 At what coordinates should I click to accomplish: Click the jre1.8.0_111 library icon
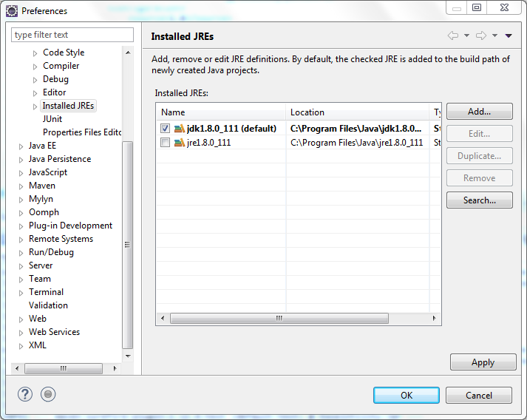[180, 143]
